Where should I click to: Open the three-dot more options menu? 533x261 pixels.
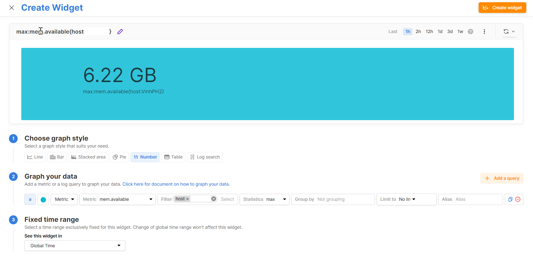click(x=484, y=32)
